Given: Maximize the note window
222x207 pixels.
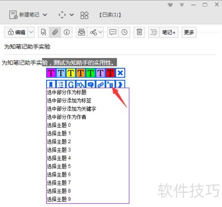Looking at the screenshot, I should [205, 5].
